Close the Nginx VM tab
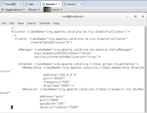147x113 pixels. coord(38,4)
